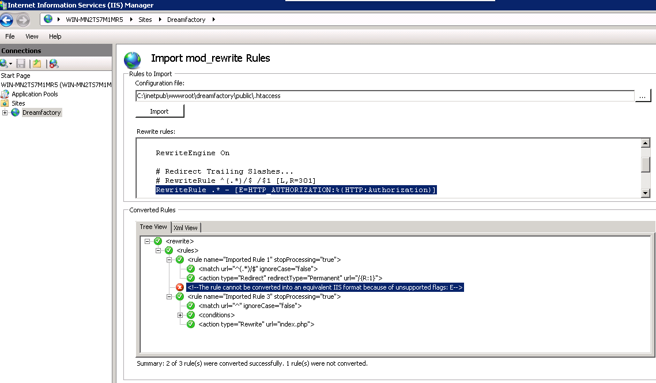This screenshot has width=656, height=383.
Task: Click the '# RewriteRule ^(.*)/$ /$1 [L,R=301]' line
Action: pos(236,181)
